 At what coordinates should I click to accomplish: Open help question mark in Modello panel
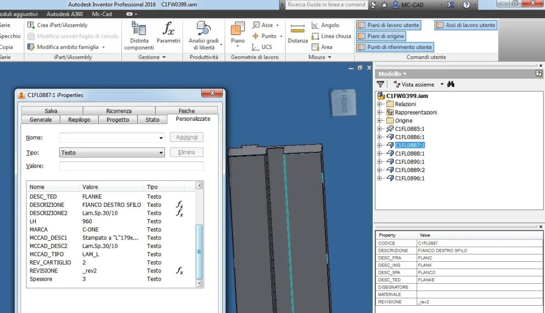tap(539, 73)
